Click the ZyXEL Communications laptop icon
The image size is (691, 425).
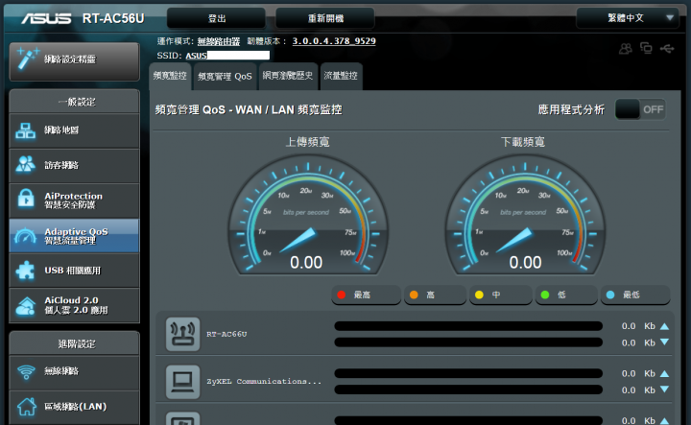click(182, 382)
